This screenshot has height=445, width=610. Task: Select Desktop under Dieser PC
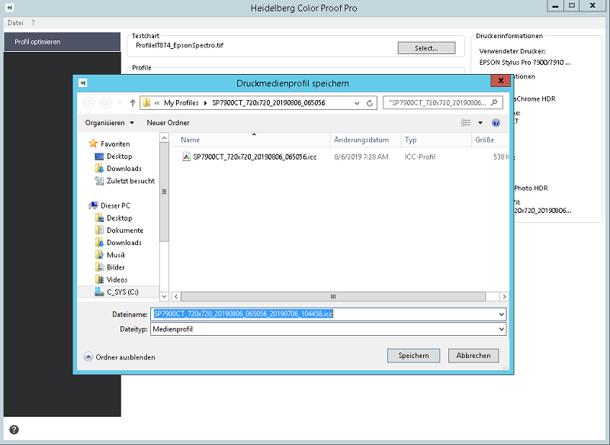click(120, 218)
